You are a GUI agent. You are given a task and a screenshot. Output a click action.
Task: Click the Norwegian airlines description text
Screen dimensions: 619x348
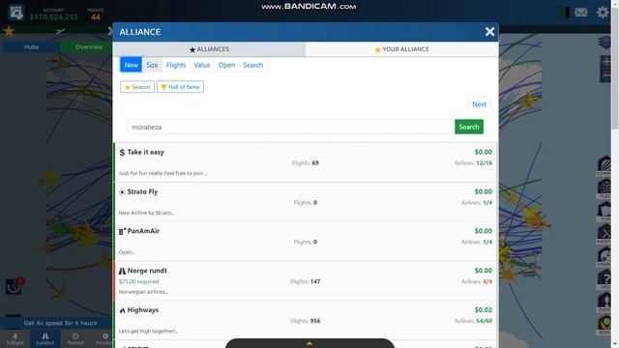coord(143,292)
